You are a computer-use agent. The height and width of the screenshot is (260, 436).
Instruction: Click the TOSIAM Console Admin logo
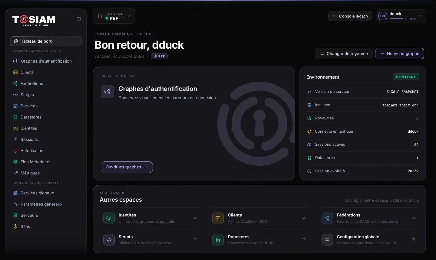point(34,20)
